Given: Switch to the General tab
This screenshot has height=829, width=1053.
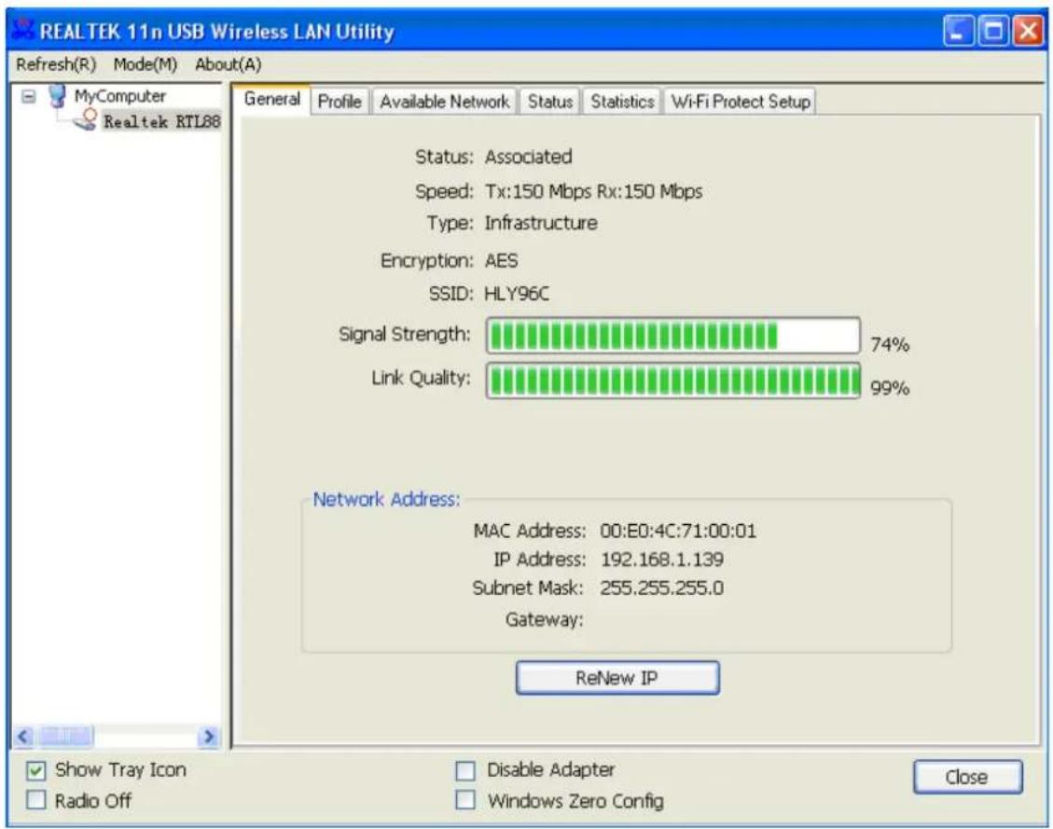Looking at the screenshot, I should click(x=271, y=100).
